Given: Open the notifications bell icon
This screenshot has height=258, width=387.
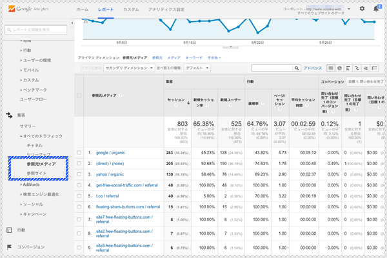Looking at the screenshot, I should coord(376,8).
